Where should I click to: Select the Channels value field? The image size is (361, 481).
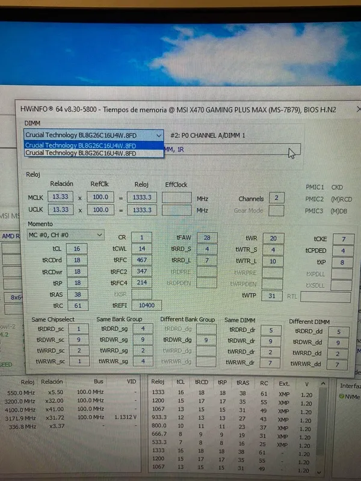pyautogui.click(x=276, y=198)
